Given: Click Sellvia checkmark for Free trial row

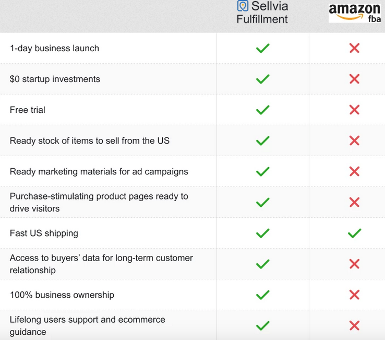Looking at the screenshot, I should pos(263,110).
